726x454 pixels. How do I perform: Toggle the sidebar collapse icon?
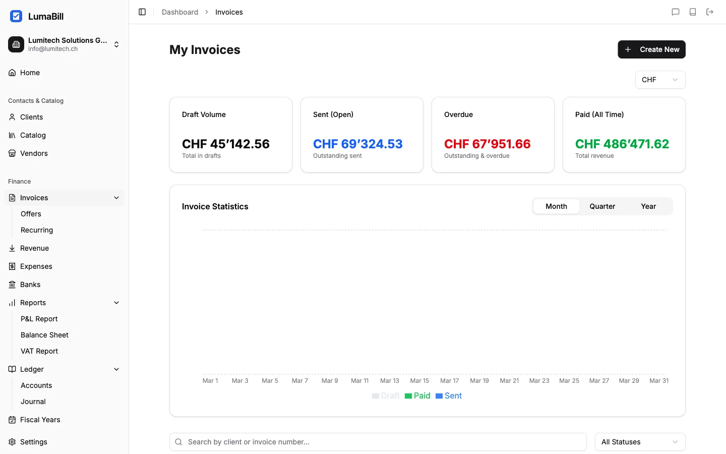point(142,12)
